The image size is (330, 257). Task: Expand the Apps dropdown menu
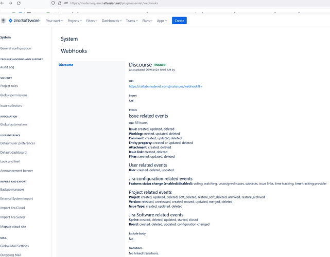point(162,21)
